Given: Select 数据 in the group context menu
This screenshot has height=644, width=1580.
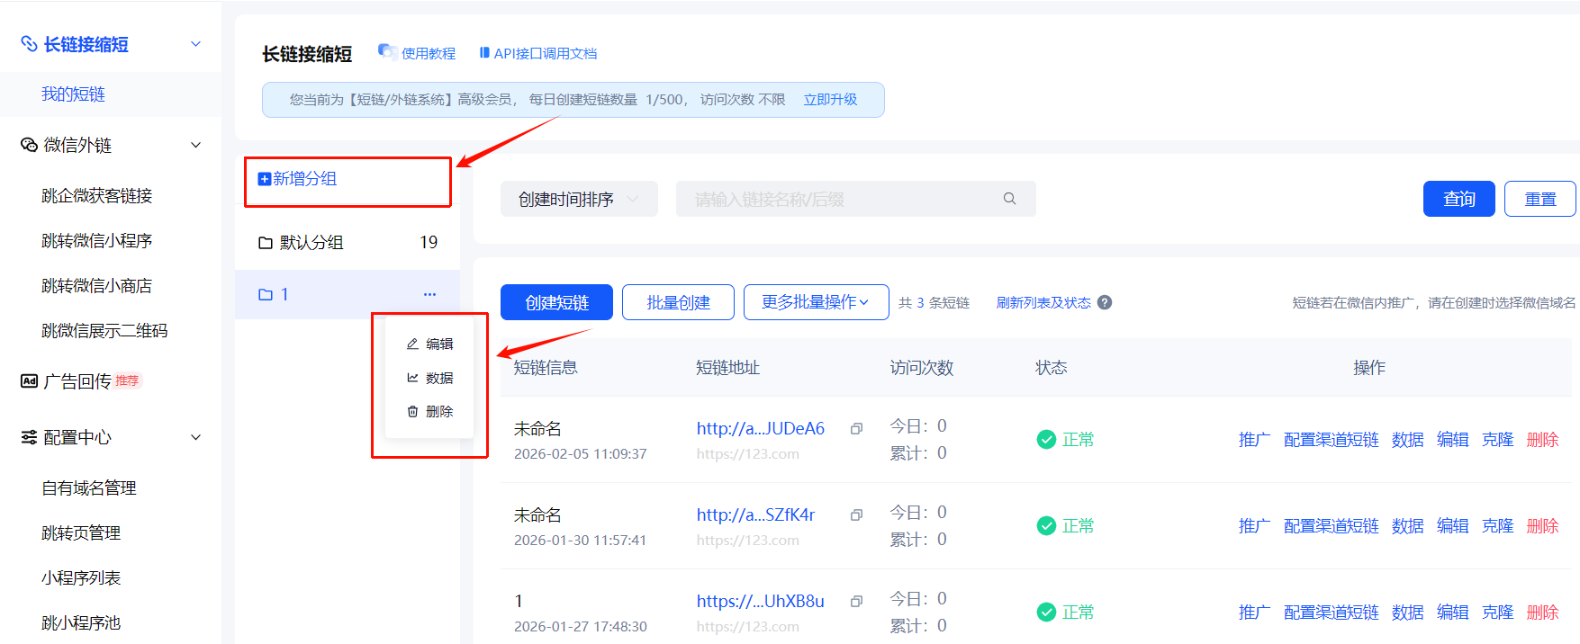Looking at the screenshot, I should (x=430, y=378).
